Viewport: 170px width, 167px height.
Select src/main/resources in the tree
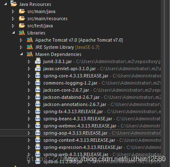pyautogui.click(x=47, y=19)
